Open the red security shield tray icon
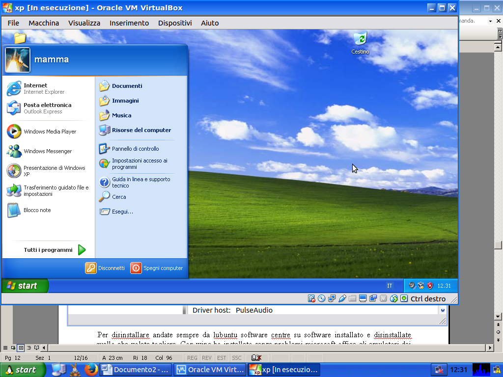The height and width of the screenshot is (377, 503). tap(430, 286)
